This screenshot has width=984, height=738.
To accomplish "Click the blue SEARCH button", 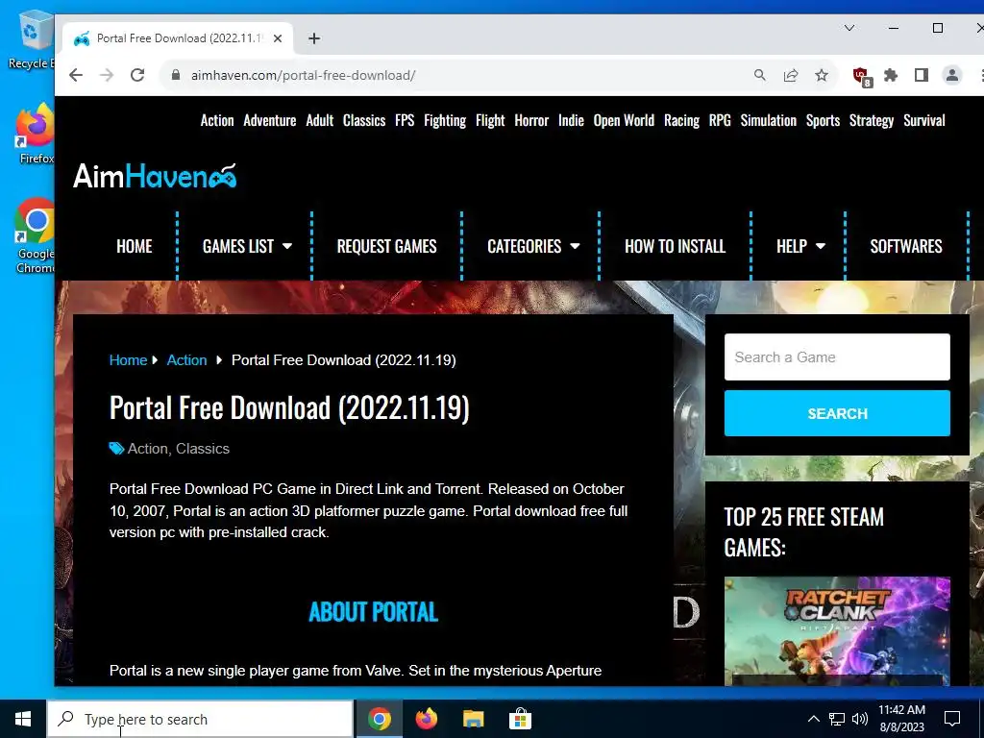I will pos(837,413).
